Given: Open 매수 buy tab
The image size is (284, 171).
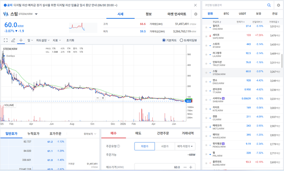Looking at the screenshot, I should pos(114,133).
